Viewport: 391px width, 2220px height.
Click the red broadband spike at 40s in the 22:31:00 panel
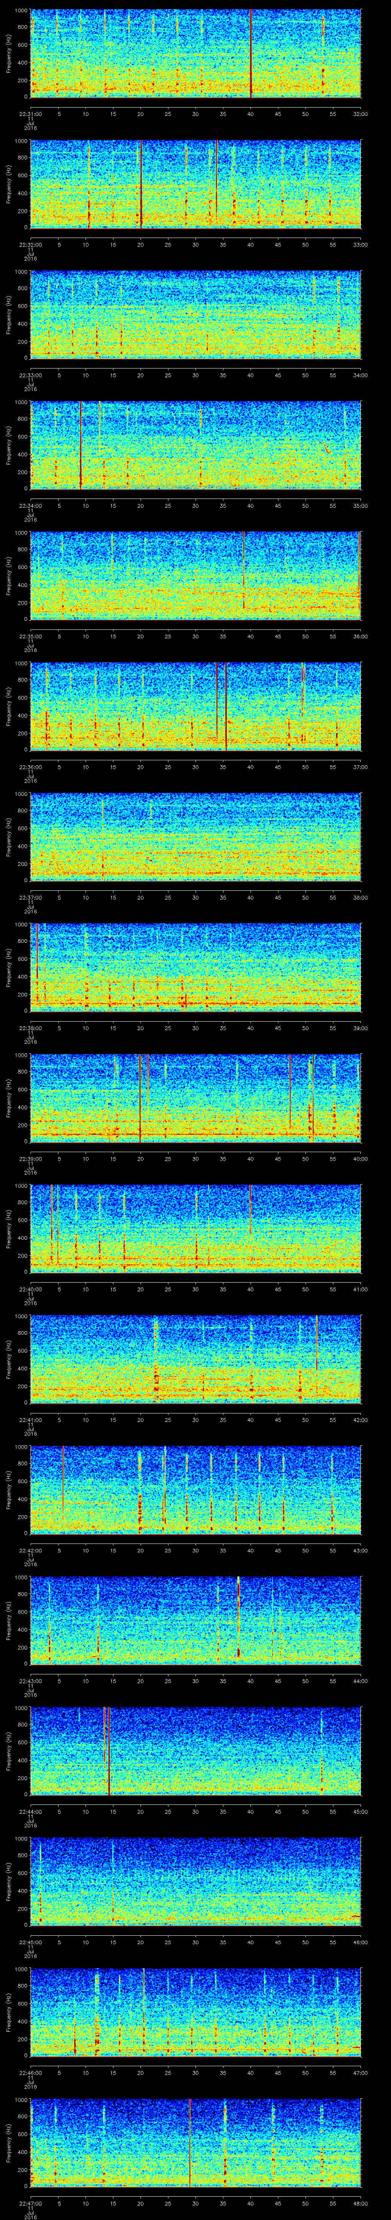point(250,54)
